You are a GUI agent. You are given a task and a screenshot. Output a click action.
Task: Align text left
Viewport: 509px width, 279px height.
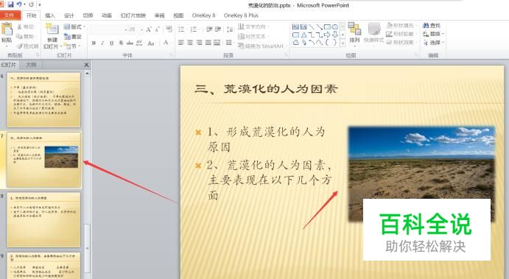point(181,43)
